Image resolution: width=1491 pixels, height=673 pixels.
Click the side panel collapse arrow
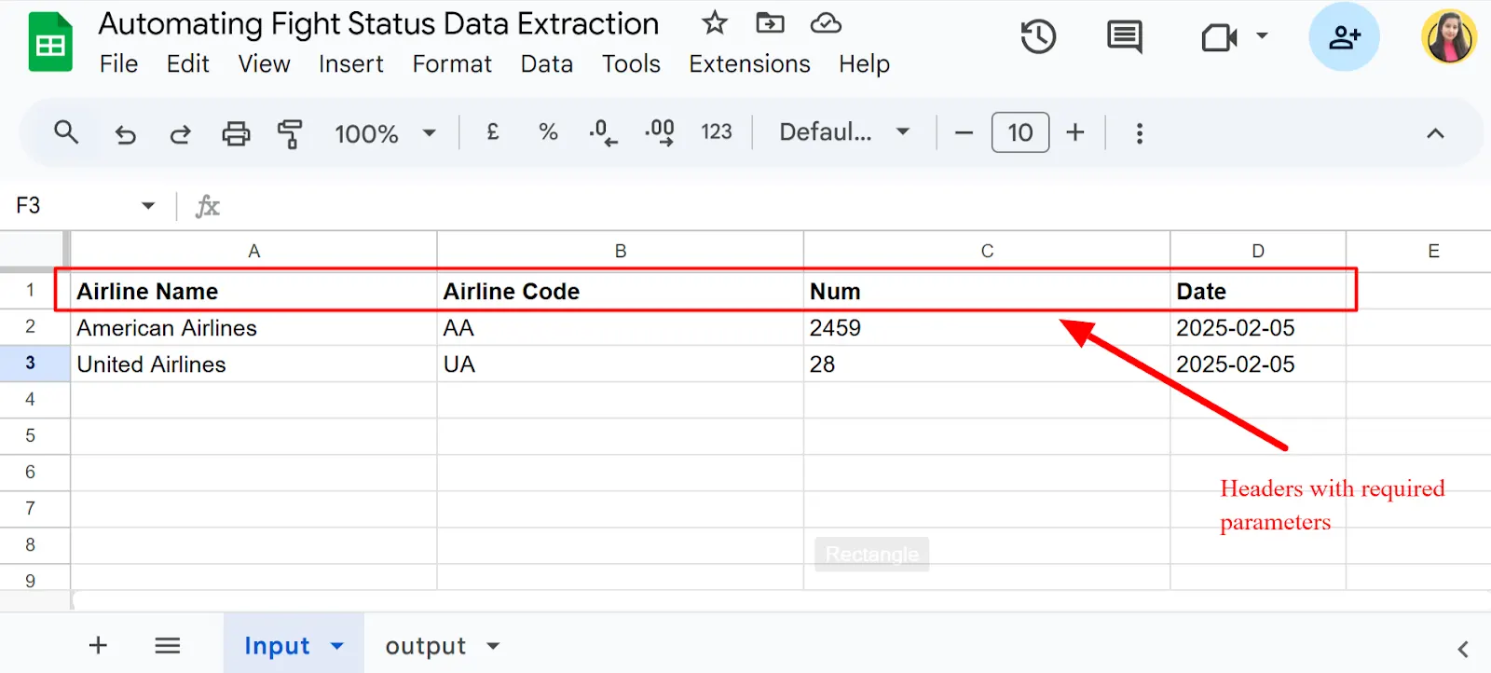[x=1462, y=649]
